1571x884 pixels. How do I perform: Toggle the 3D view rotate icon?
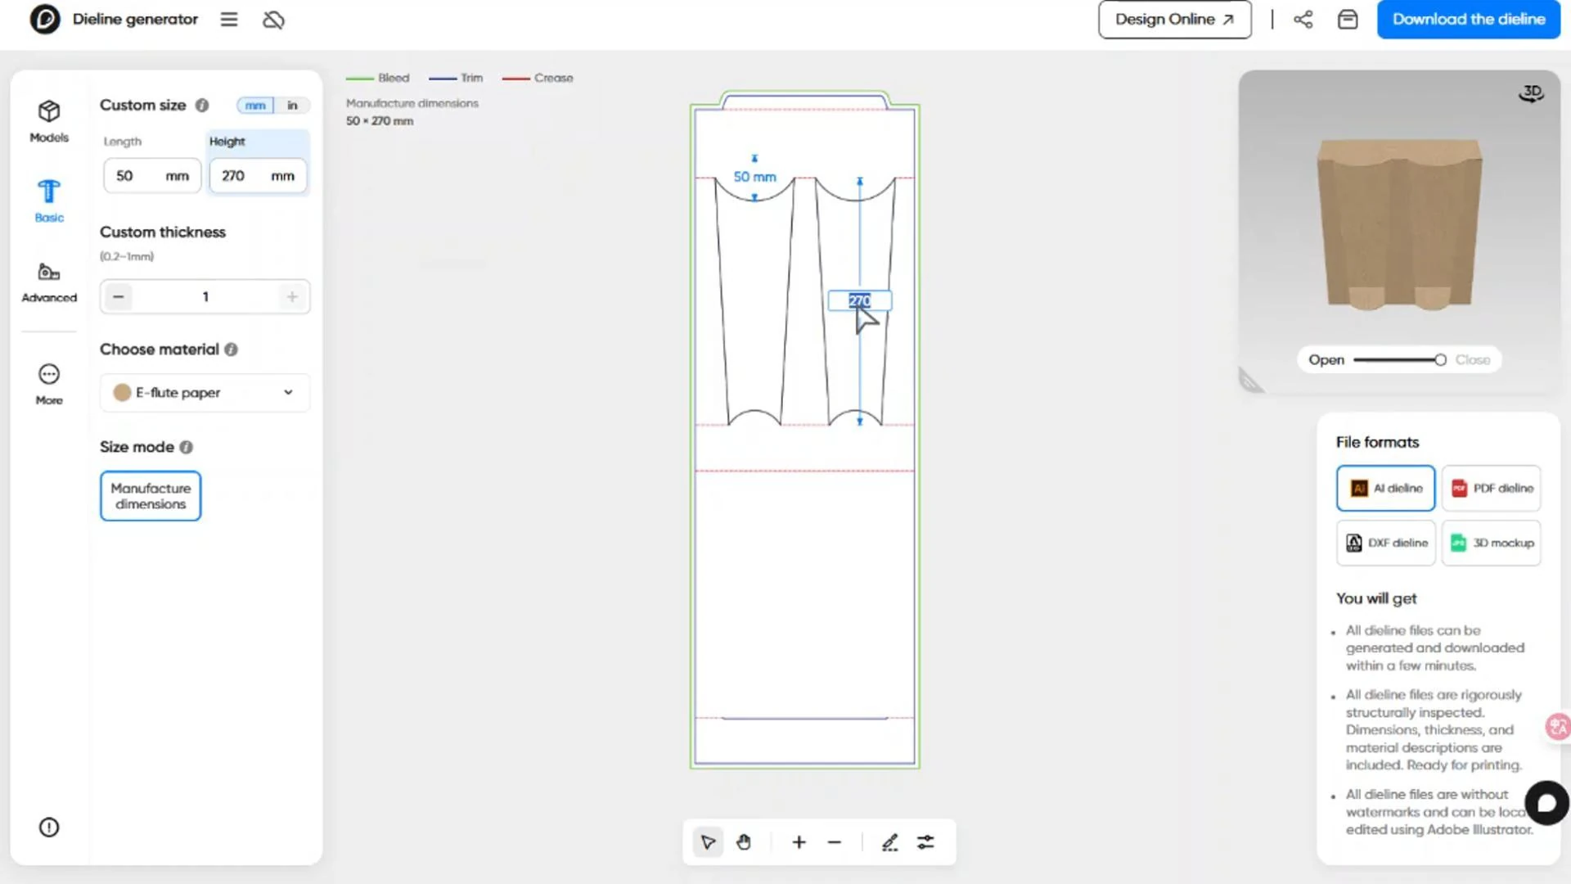point(1532,93)
